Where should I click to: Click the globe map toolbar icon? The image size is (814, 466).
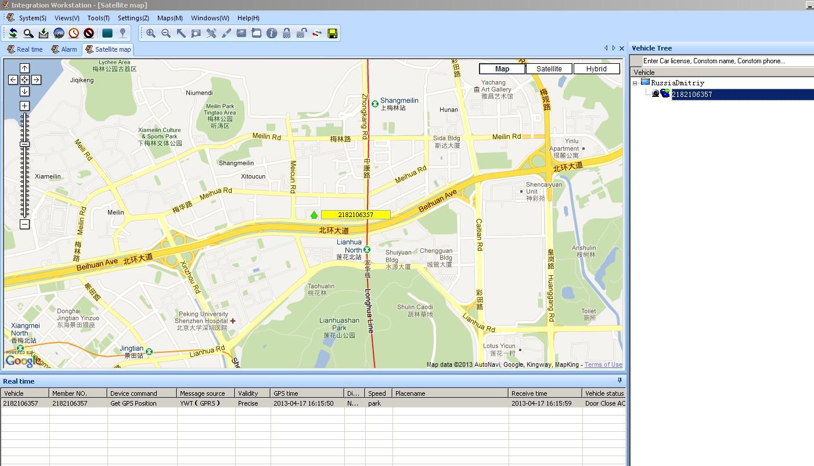(59, 33)
